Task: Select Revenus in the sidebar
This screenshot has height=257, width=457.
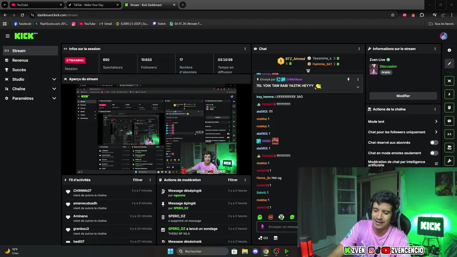Action: coord(31,60)
